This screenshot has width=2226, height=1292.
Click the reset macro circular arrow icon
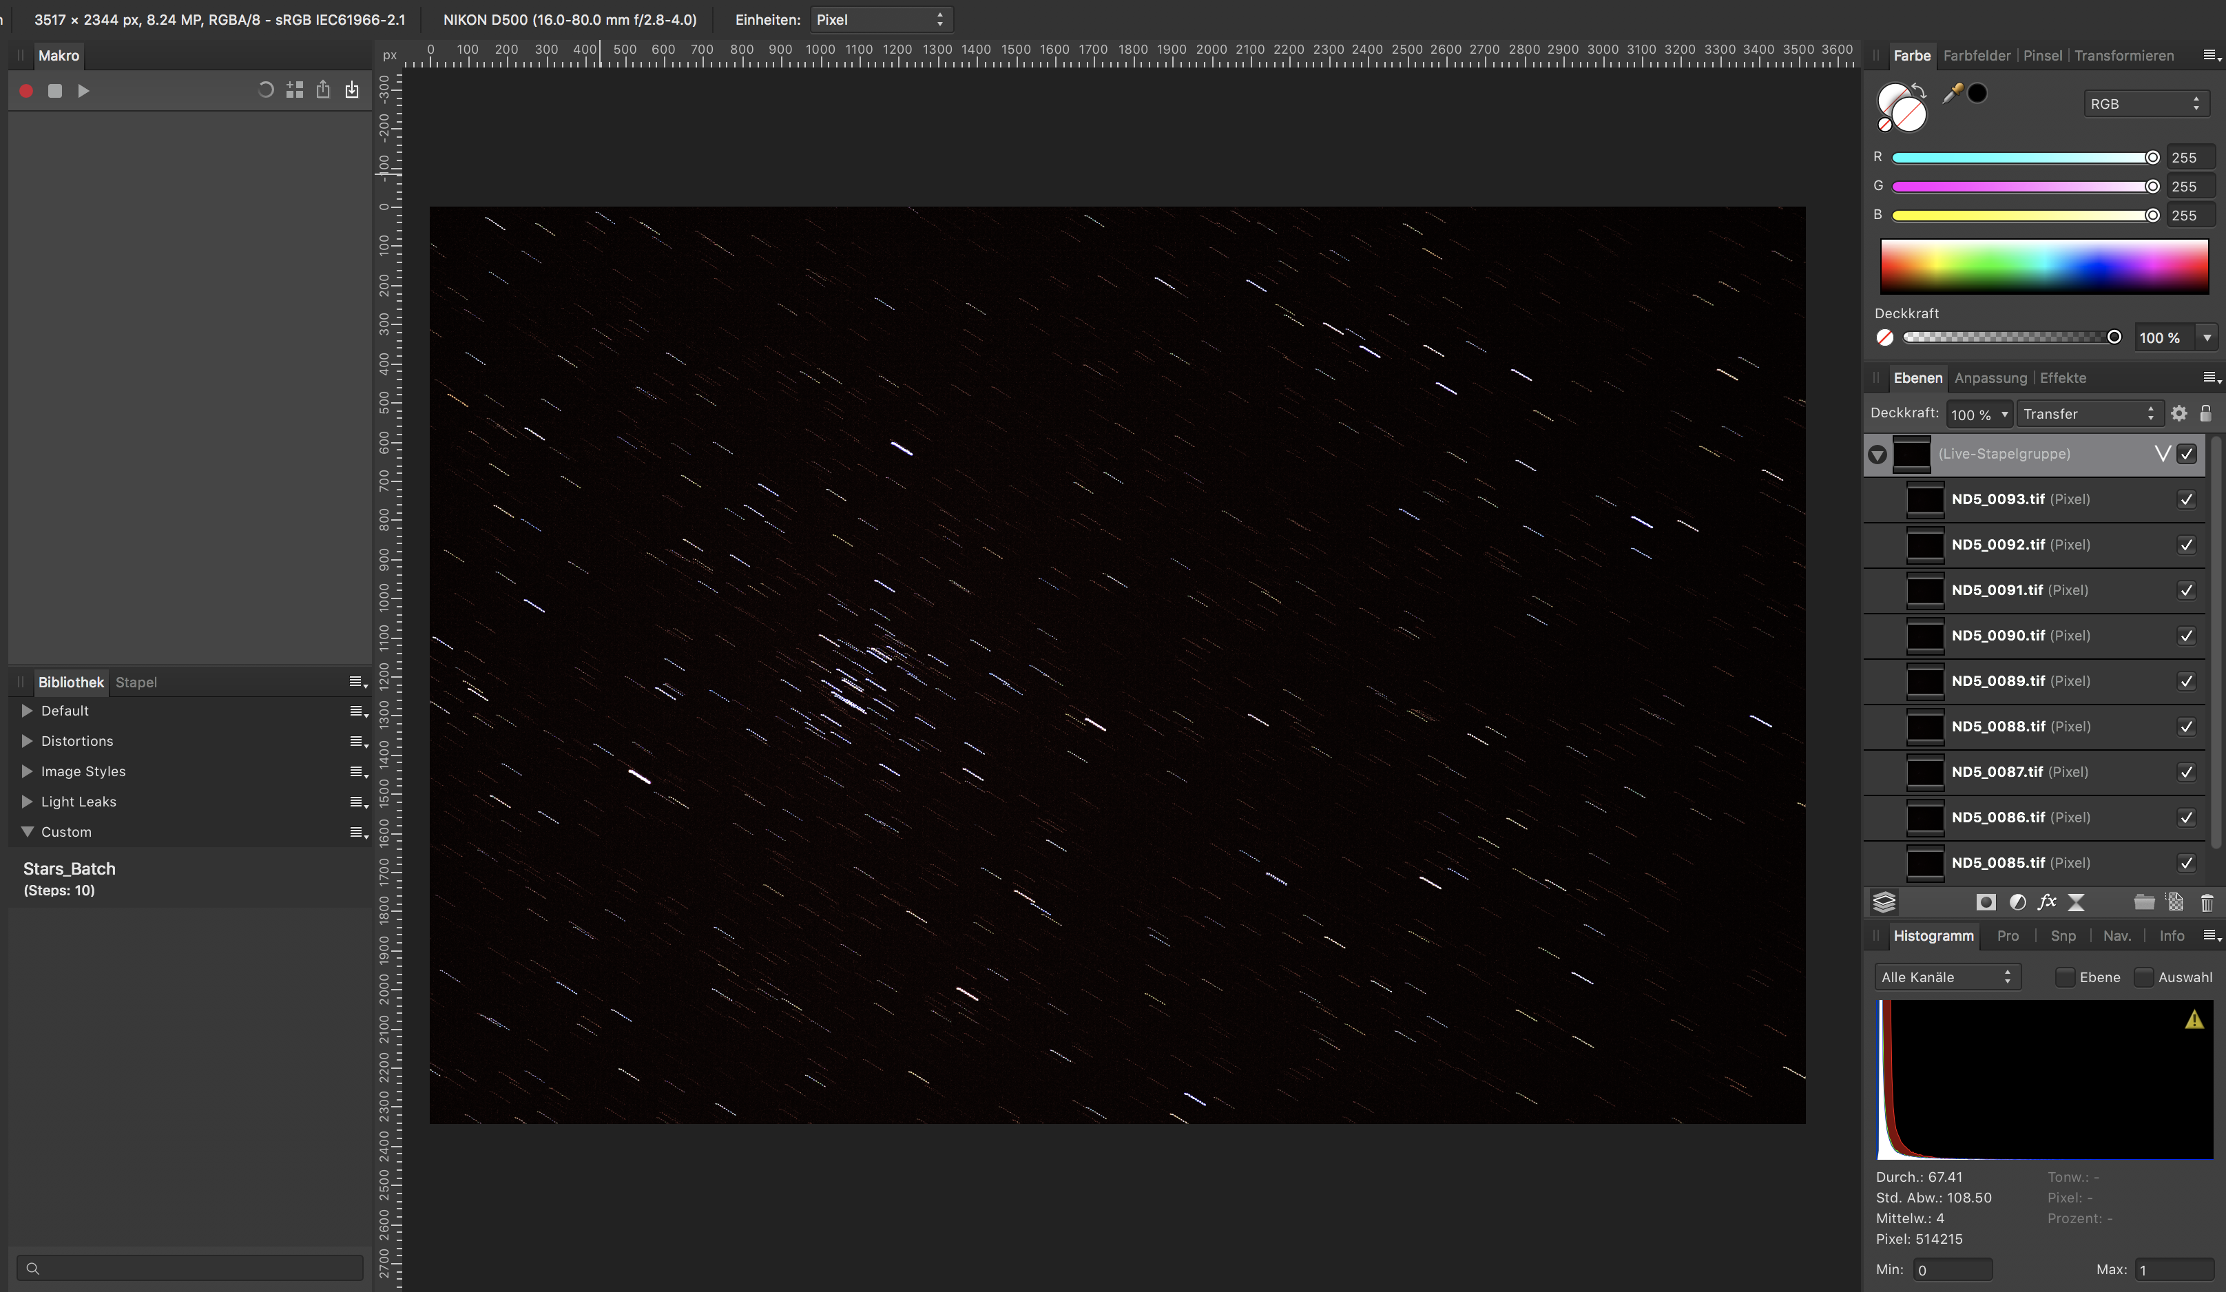(x=265, y=90)
